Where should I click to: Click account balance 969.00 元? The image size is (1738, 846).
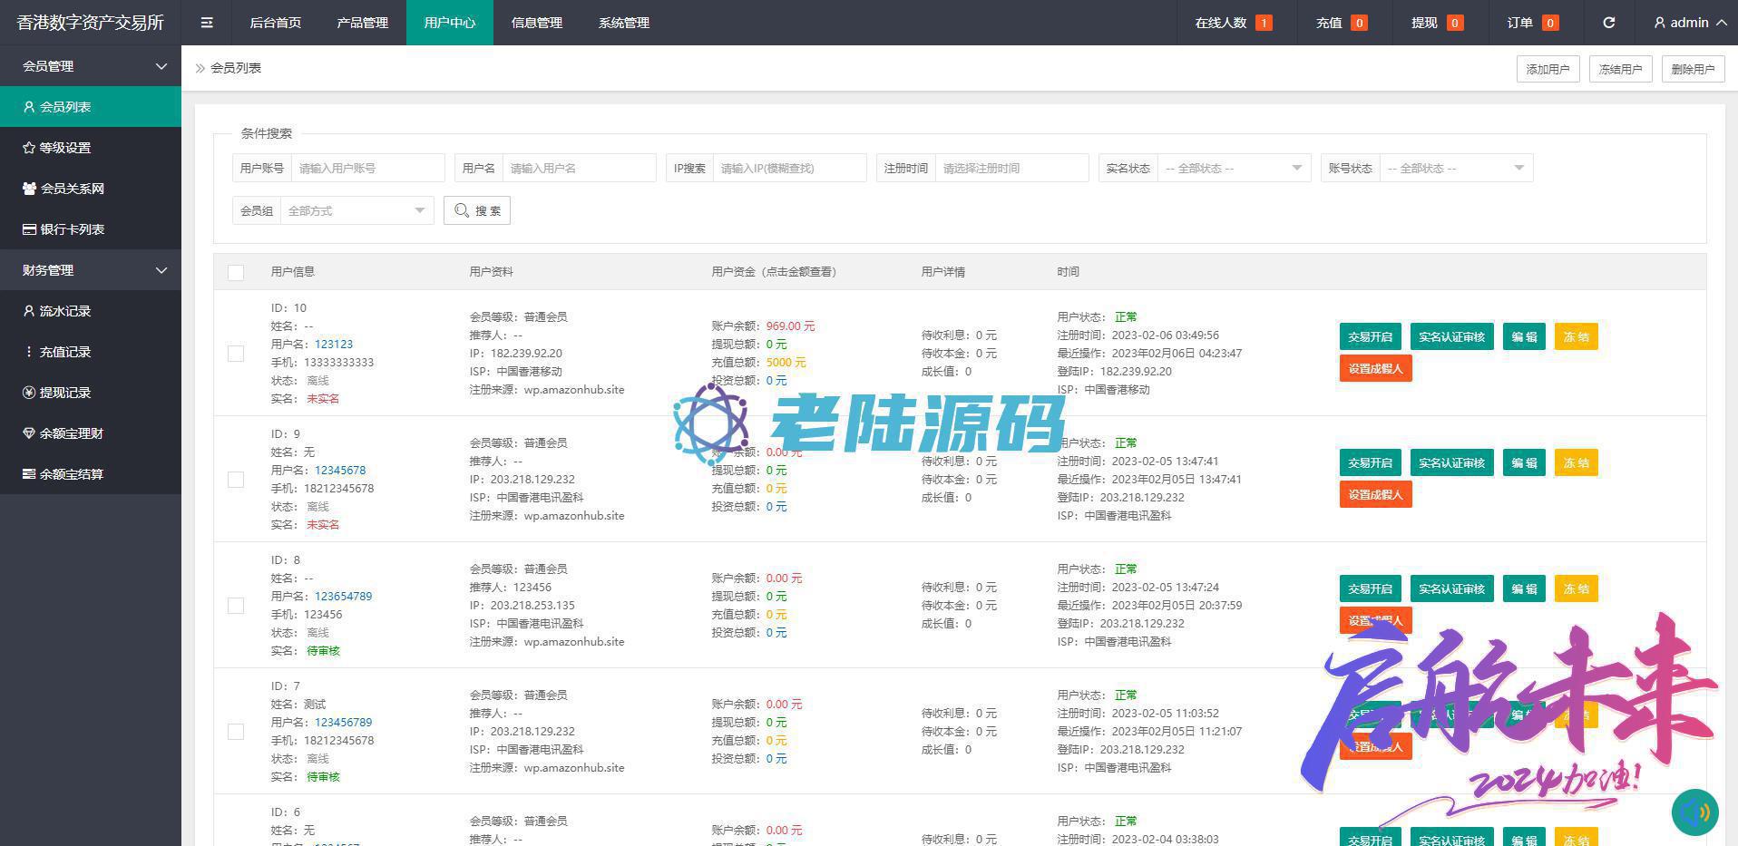[790, 326]
